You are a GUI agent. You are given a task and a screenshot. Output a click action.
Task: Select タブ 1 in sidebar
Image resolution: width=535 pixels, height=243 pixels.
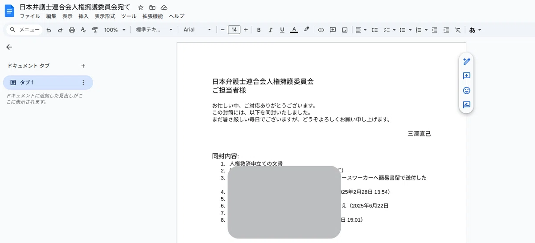point(48,83)
